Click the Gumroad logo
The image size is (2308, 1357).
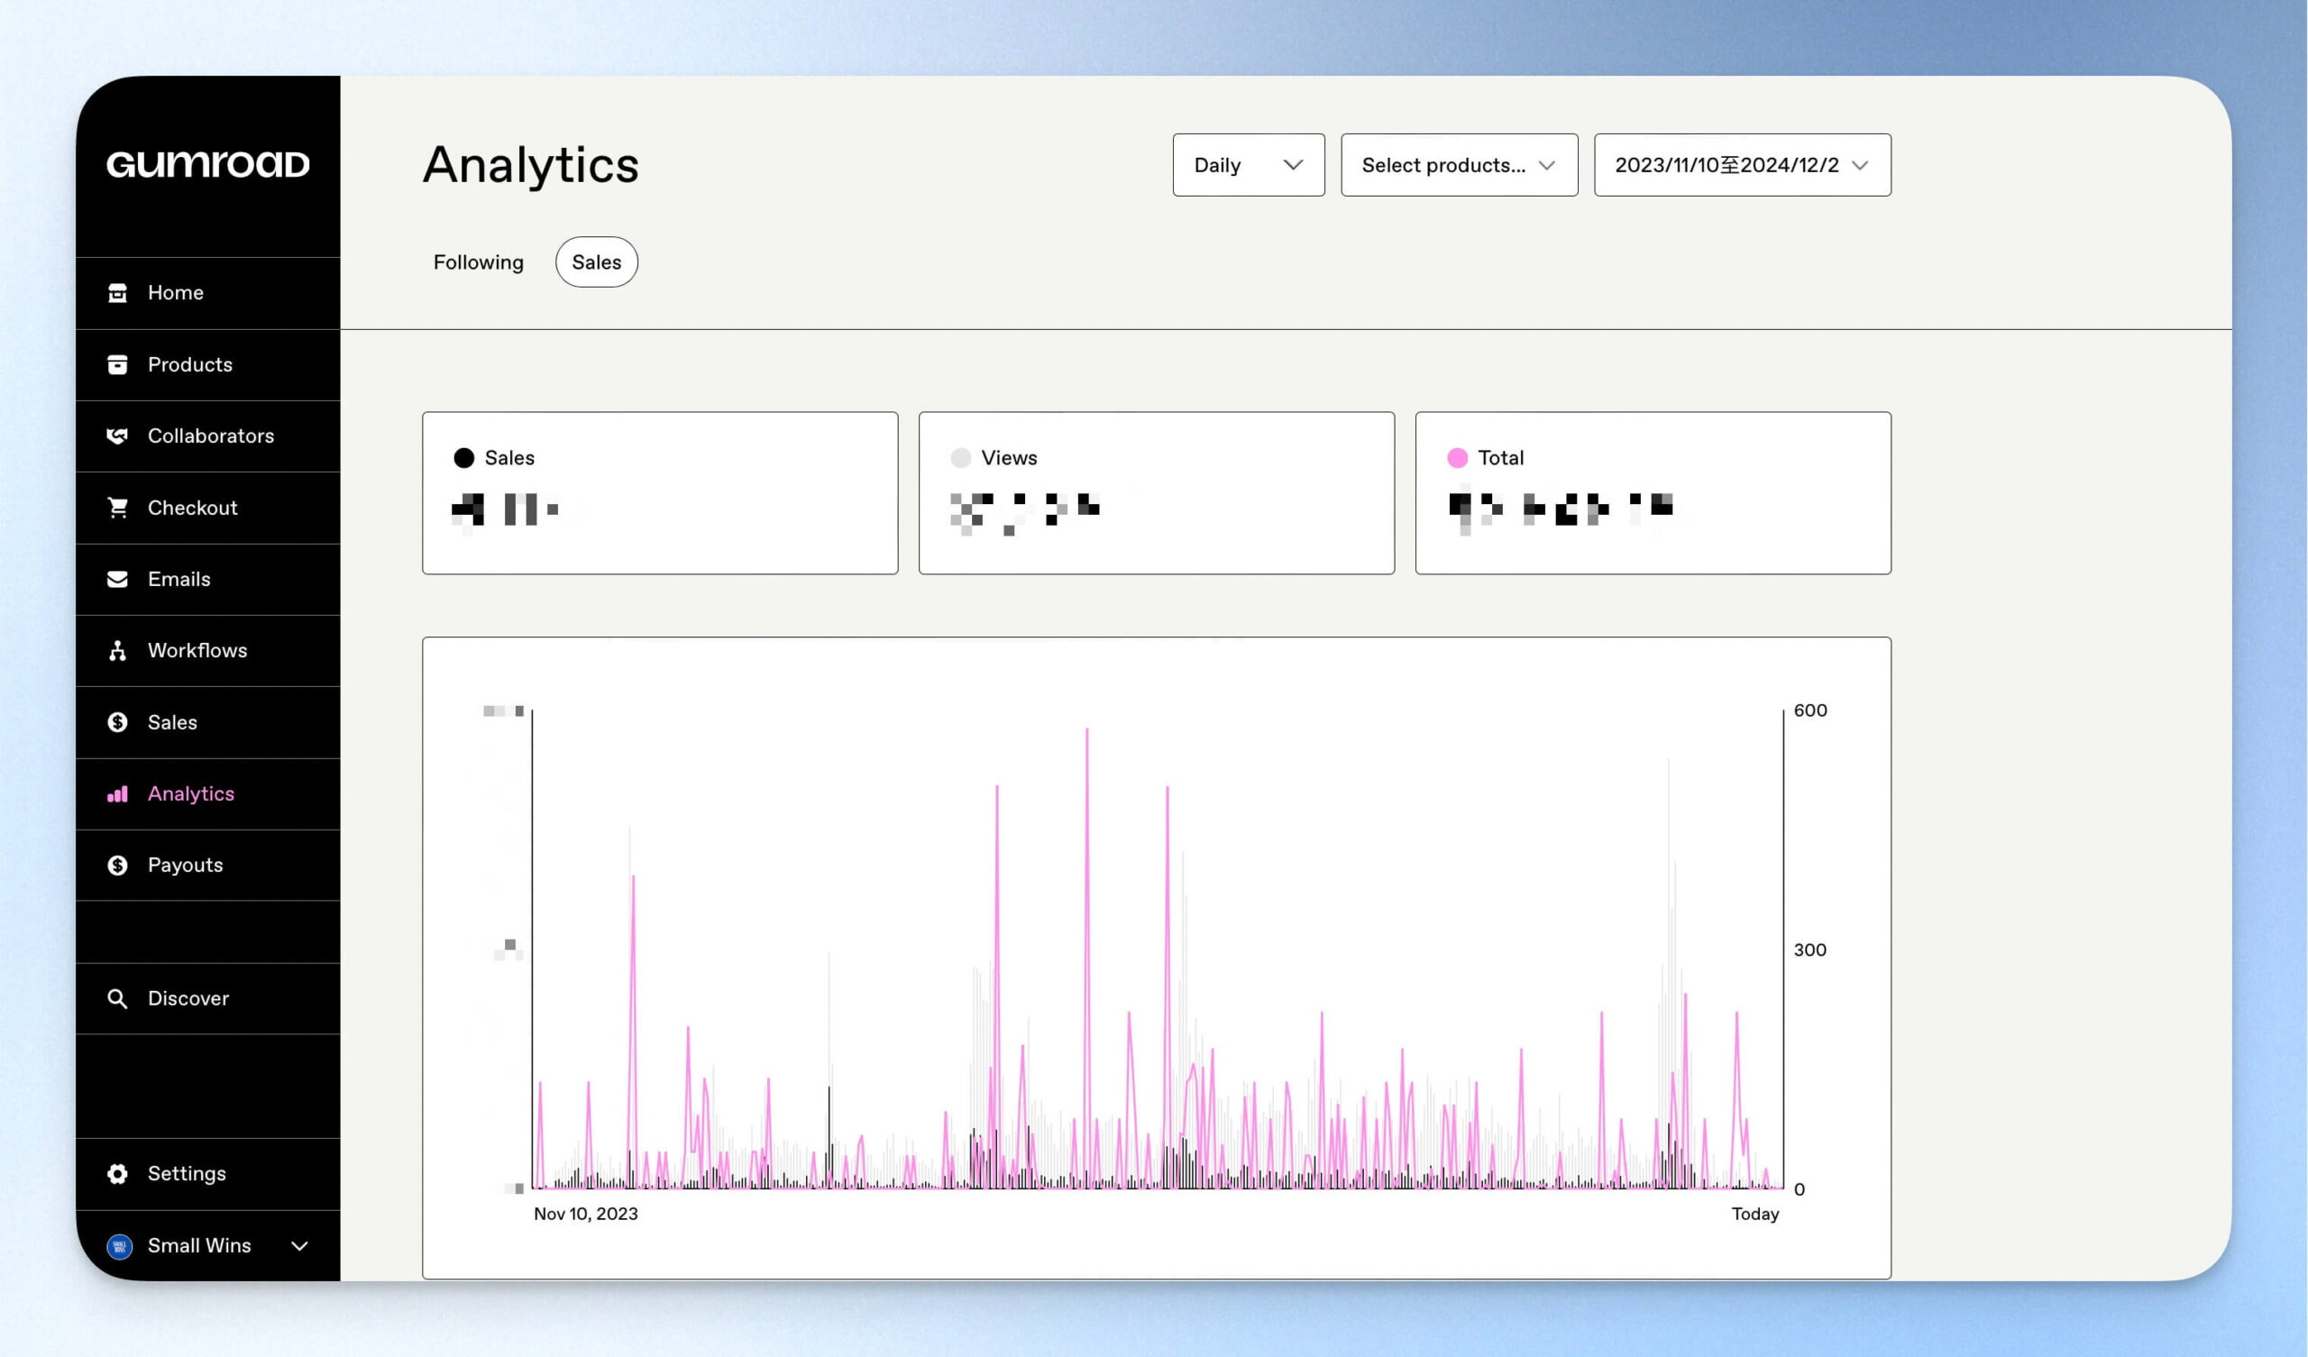point(208,164)
